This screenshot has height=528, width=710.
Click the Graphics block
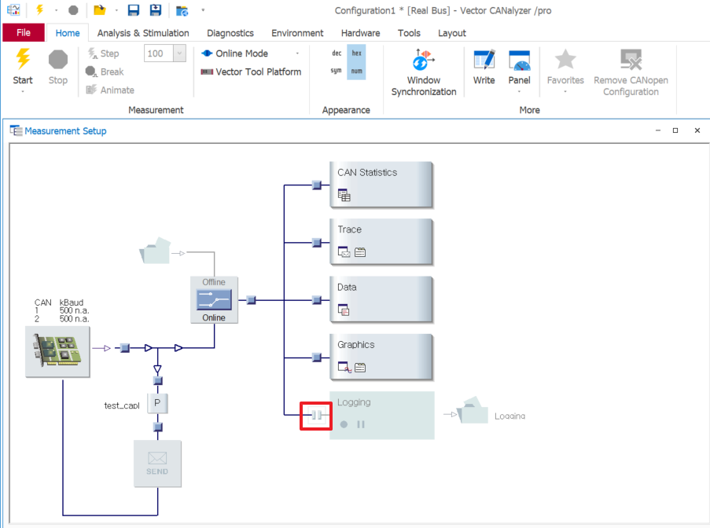click(x=381, y=357)
